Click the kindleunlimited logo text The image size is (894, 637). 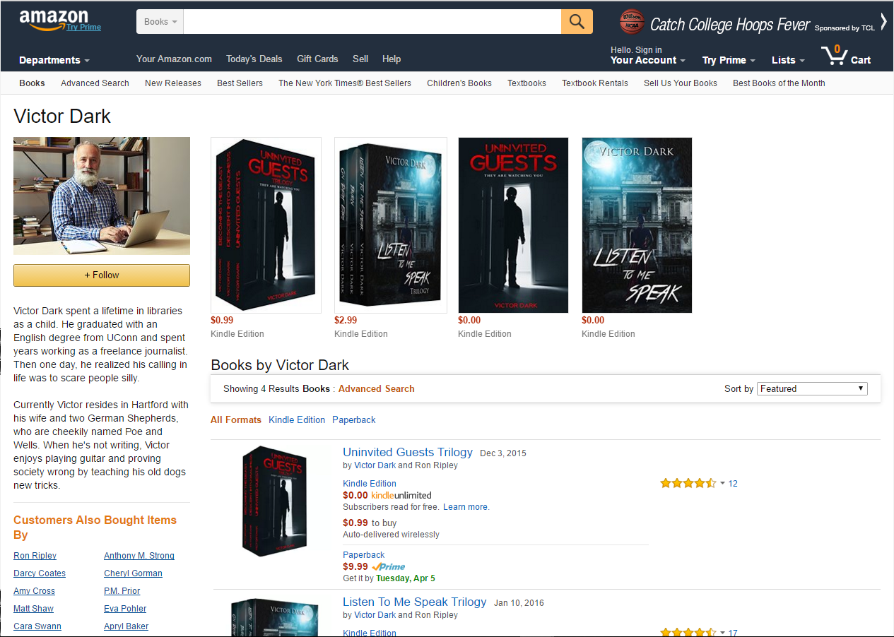[401, 496]
